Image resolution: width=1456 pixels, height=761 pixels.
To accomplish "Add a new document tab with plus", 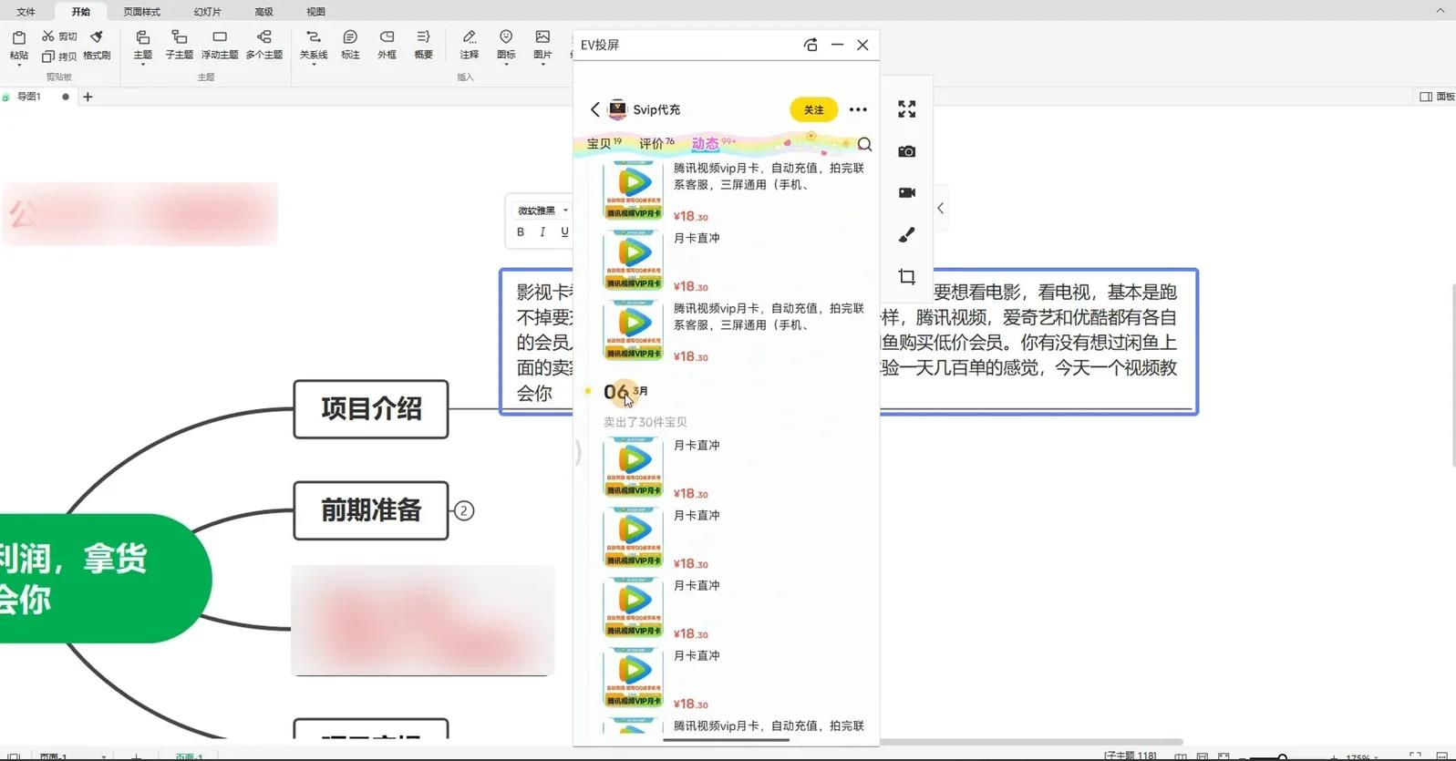I will pos(88,97).
